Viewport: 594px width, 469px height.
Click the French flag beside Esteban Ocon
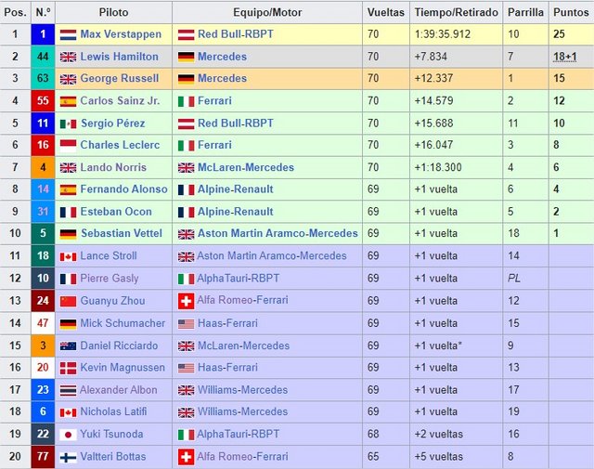click(68, 213)
